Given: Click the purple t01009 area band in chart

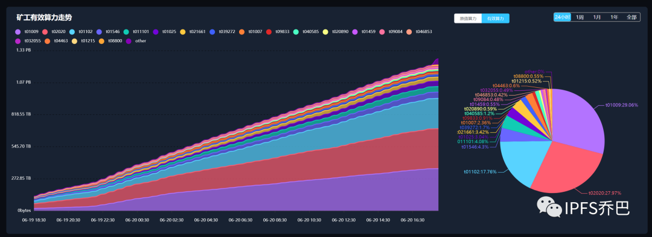Looking at the screenshot, I should click(291, 197).
